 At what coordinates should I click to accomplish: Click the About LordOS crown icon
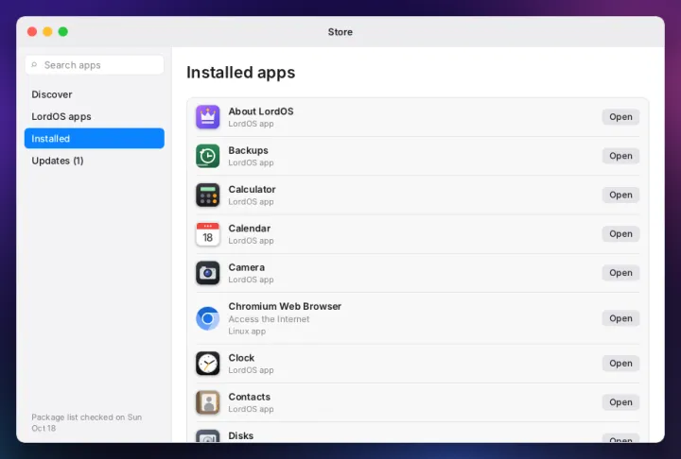pos(207,117)
